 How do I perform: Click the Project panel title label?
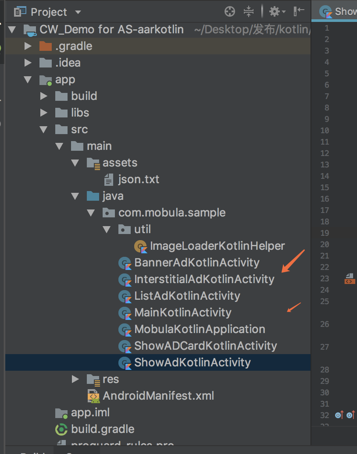[49, 12]
